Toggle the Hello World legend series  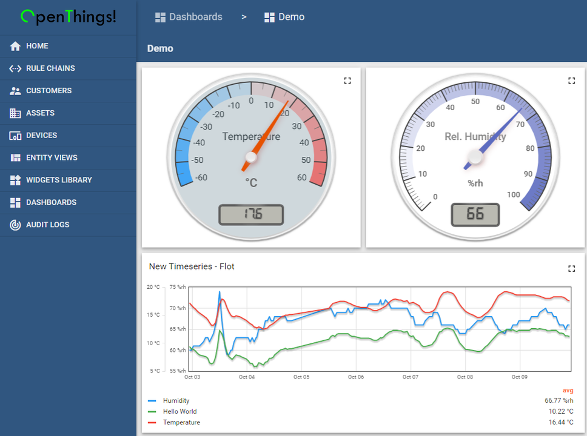tap(179, 412)
